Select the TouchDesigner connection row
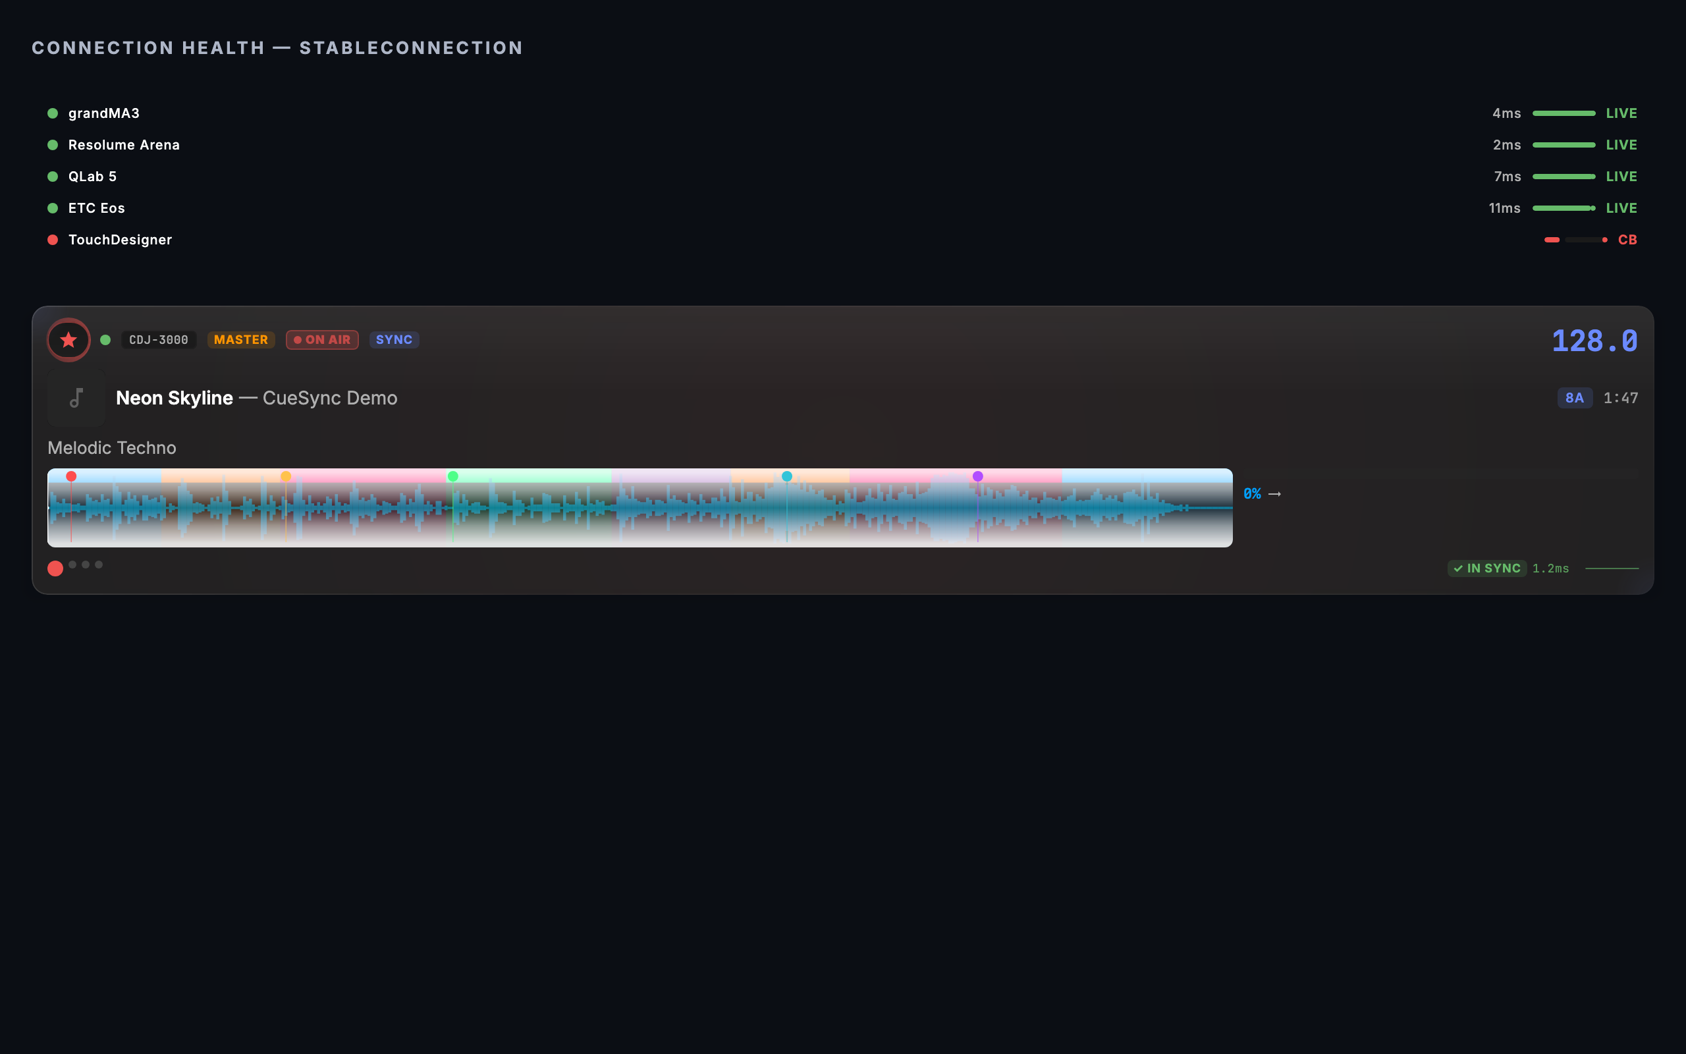The height and width of the screenshot is (1054, 1686). tap(842, 240)
